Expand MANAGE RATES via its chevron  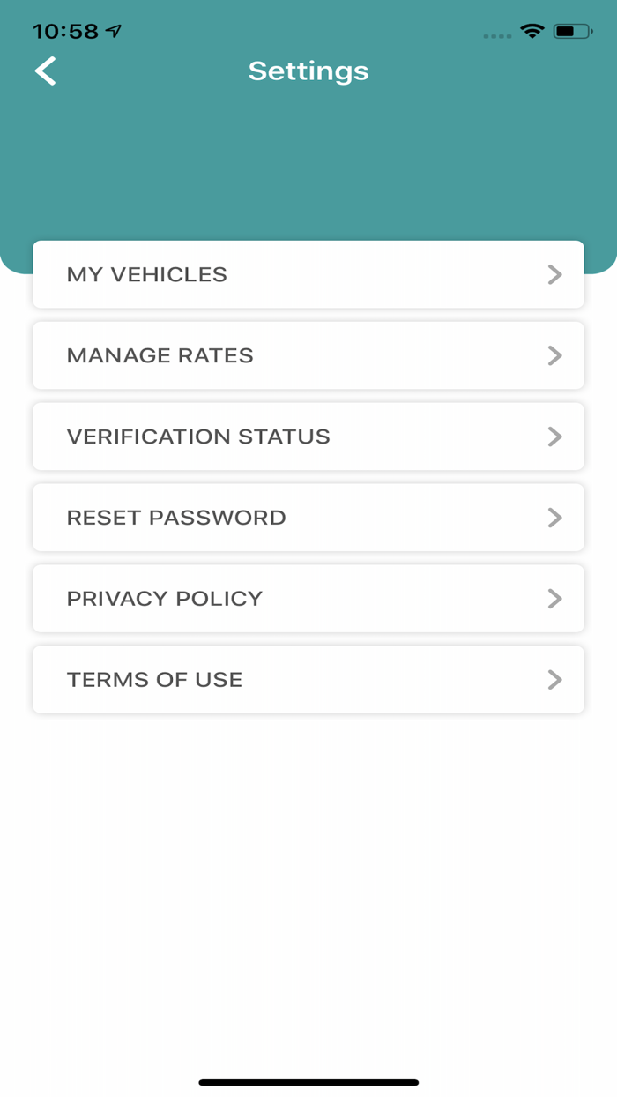point(555,355)
